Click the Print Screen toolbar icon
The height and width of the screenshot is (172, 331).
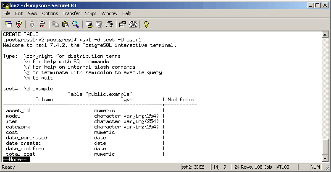click(89, 24)
